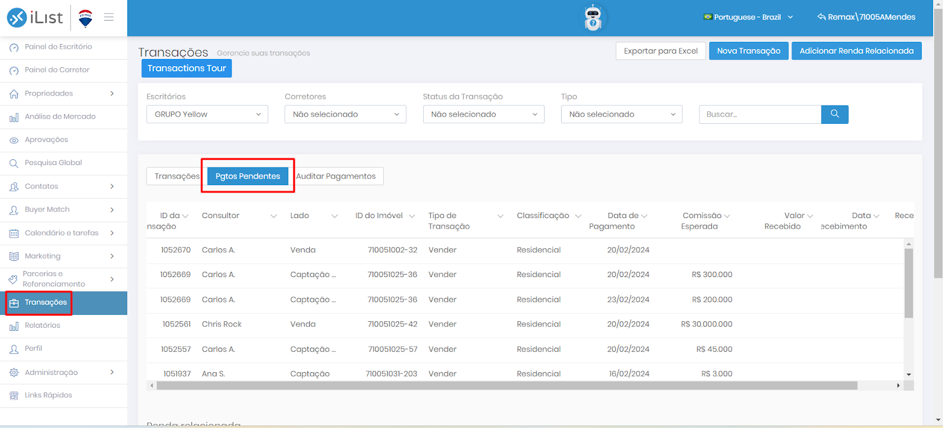Click the iList logo
943x428 pixels.
(x=35, y=18)
